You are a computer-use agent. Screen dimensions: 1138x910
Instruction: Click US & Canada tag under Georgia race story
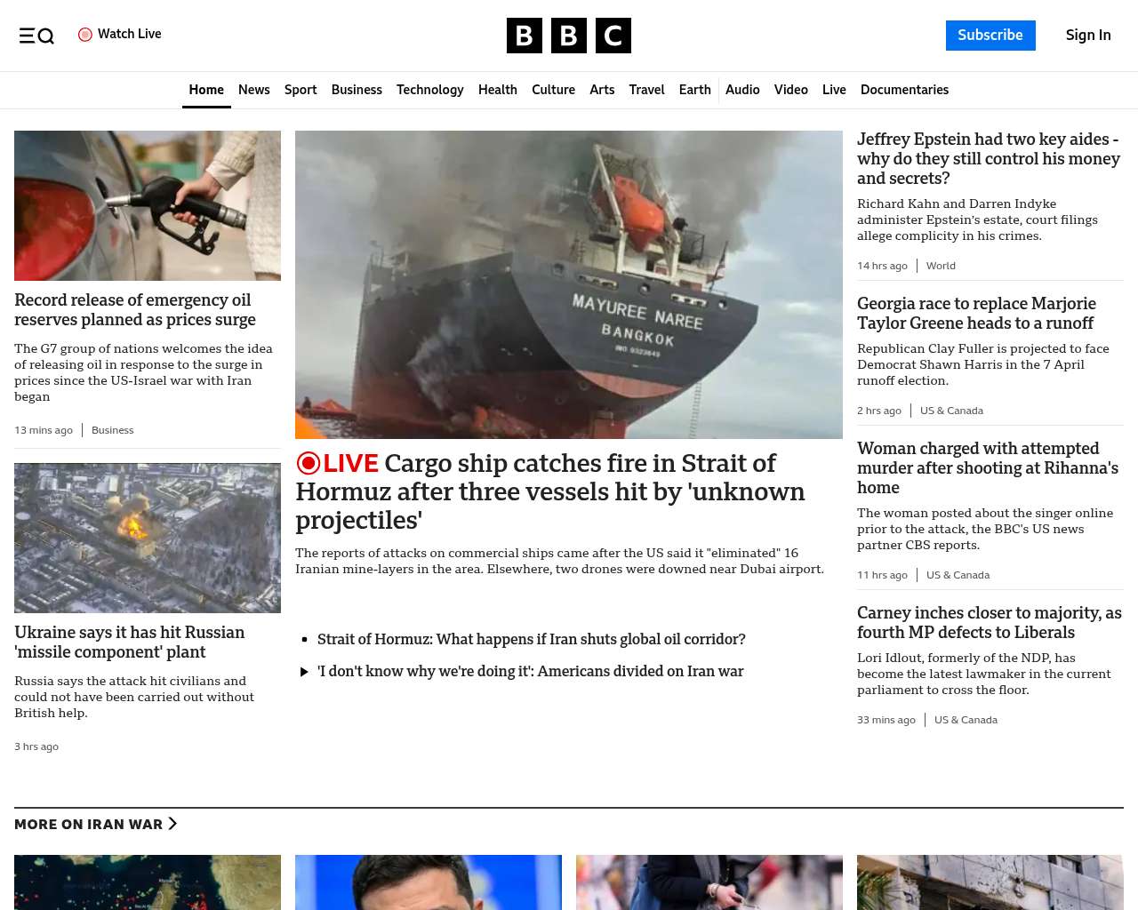click(951, 411)
